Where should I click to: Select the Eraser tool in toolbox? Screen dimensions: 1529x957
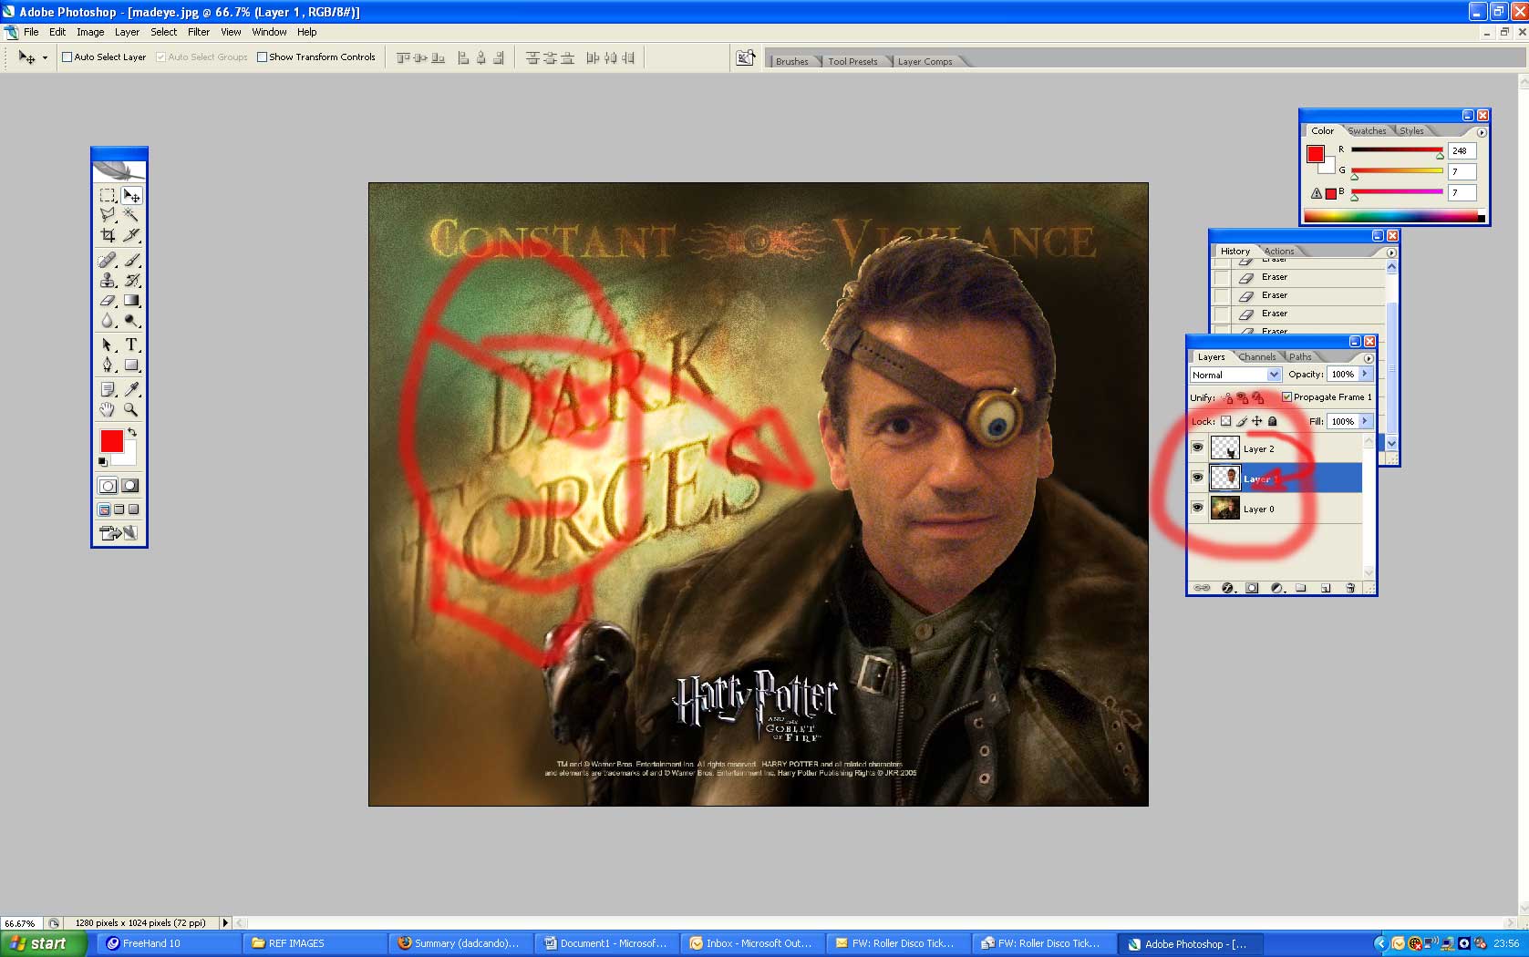click(108, 300)
